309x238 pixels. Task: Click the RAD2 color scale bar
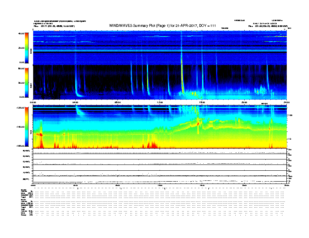tap(27, 48)
